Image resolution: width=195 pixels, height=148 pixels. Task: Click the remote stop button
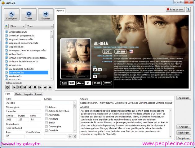coord(35,87)
